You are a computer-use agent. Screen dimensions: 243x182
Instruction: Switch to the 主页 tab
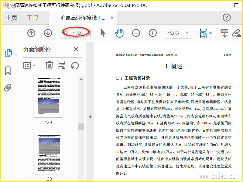(11, 18)
